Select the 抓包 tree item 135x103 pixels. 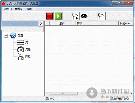click(x=28, y=57)
